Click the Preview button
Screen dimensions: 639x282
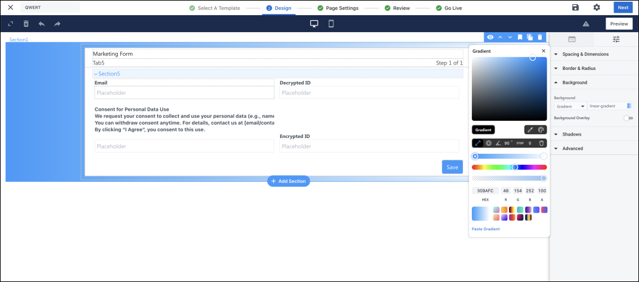tap(618, 24)
